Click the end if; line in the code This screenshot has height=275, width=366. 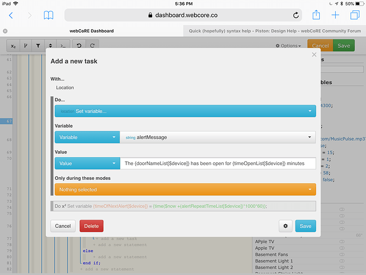(x=91, y=263)
